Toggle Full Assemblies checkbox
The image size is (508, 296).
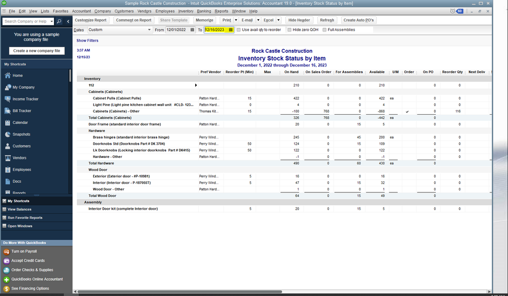324,30
